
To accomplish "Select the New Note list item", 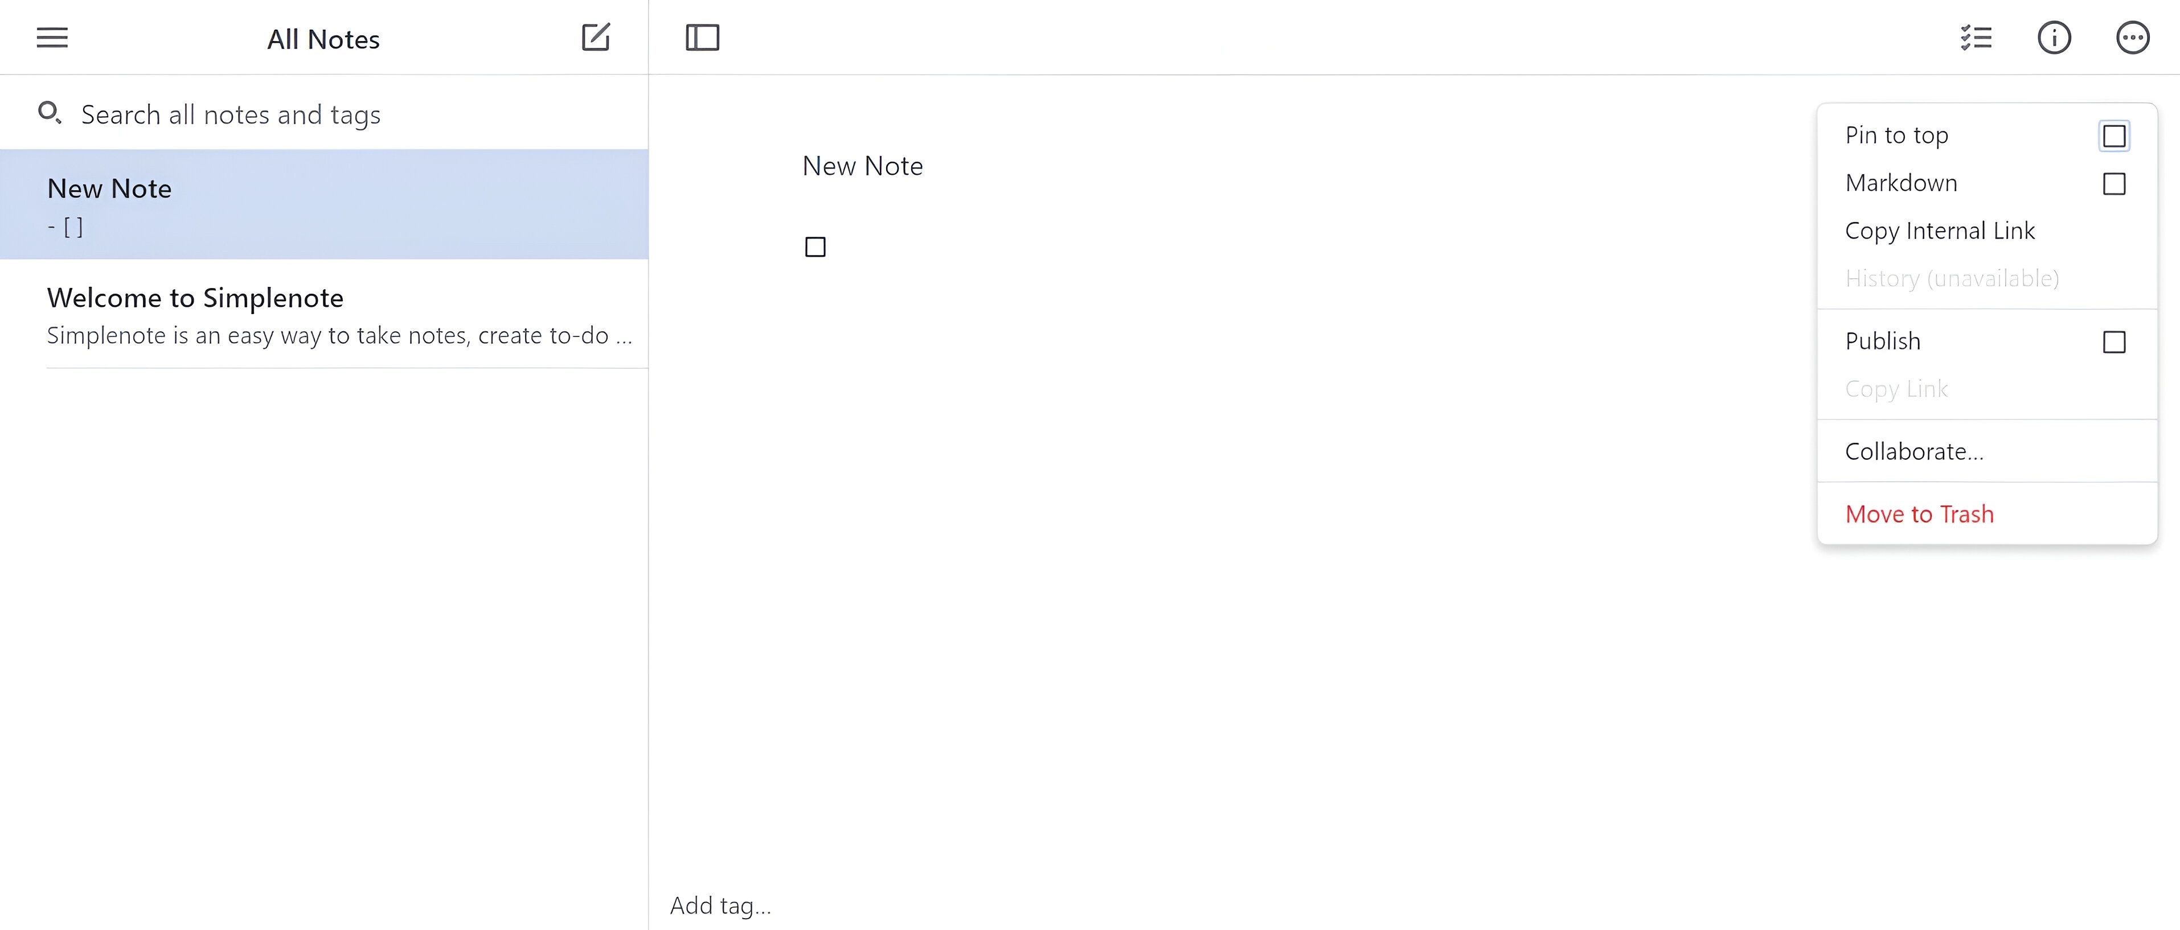I will tap(324, 204).
